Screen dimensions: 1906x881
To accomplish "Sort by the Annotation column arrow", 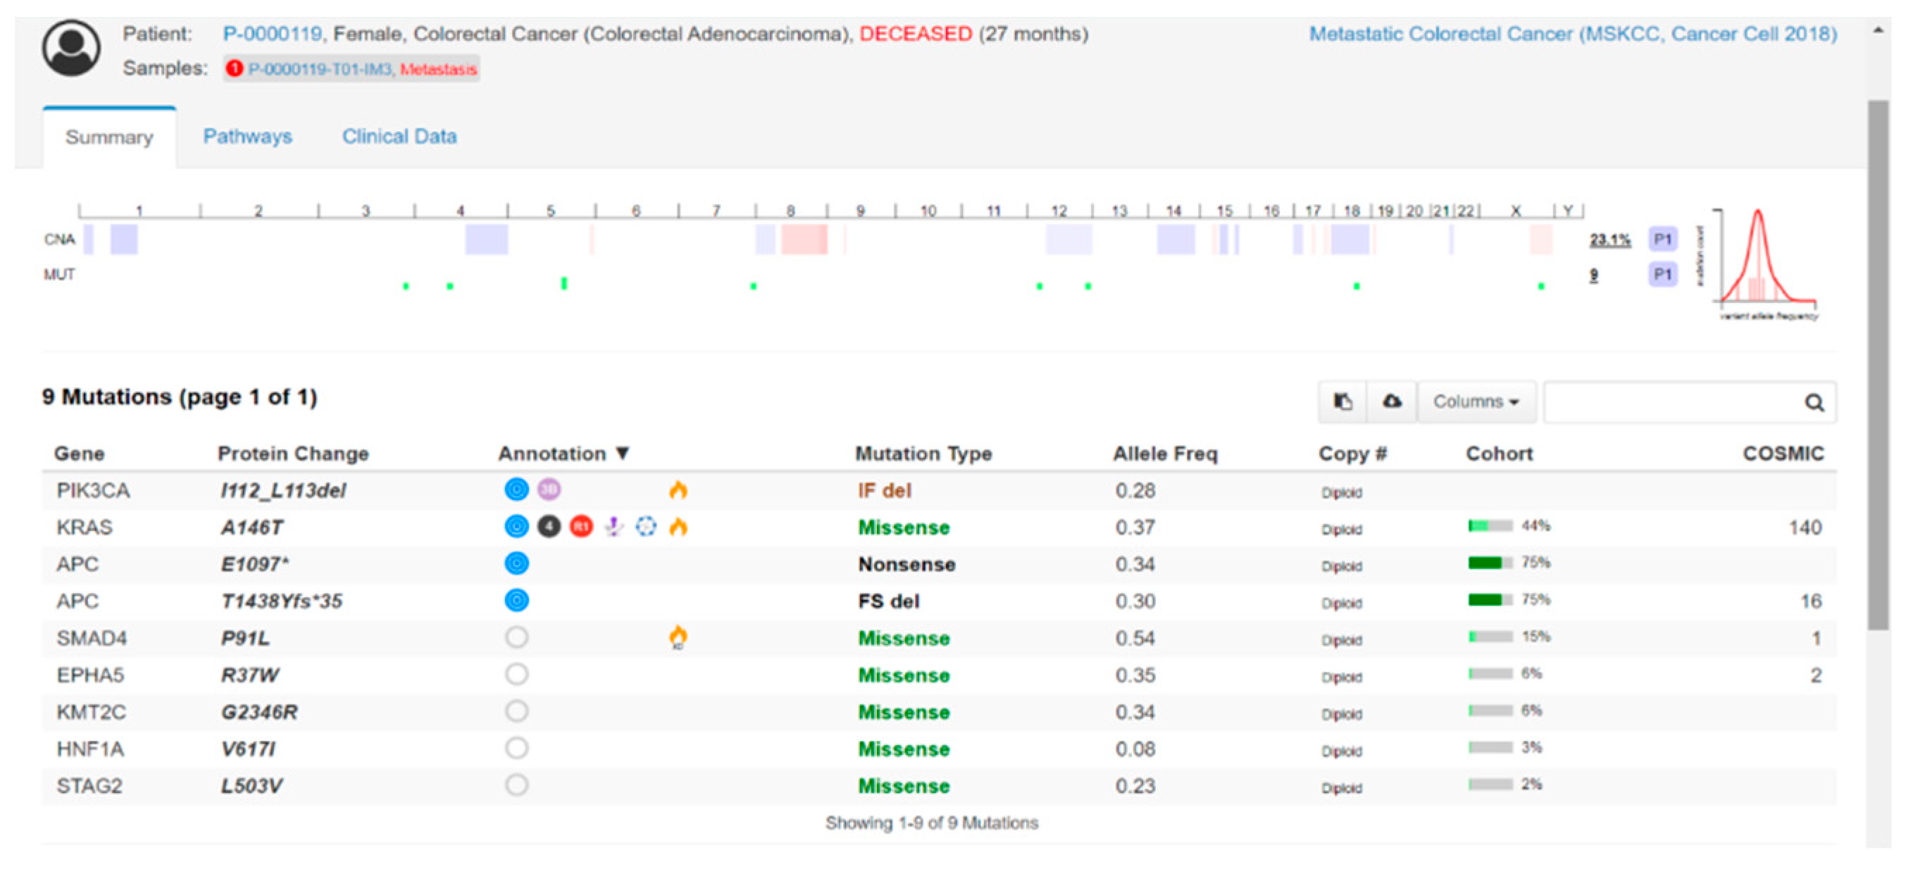I will coord(623,453).
